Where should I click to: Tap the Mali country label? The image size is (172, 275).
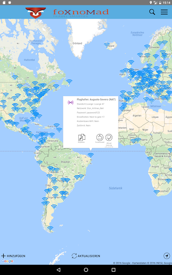point(131,129)
